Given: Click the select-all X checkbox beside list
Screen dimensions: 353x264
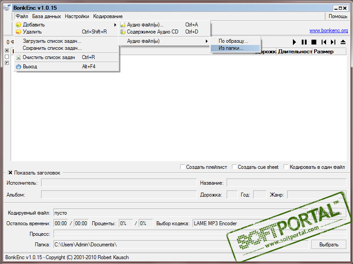Looking at the screenshot, I should (7, 51).
